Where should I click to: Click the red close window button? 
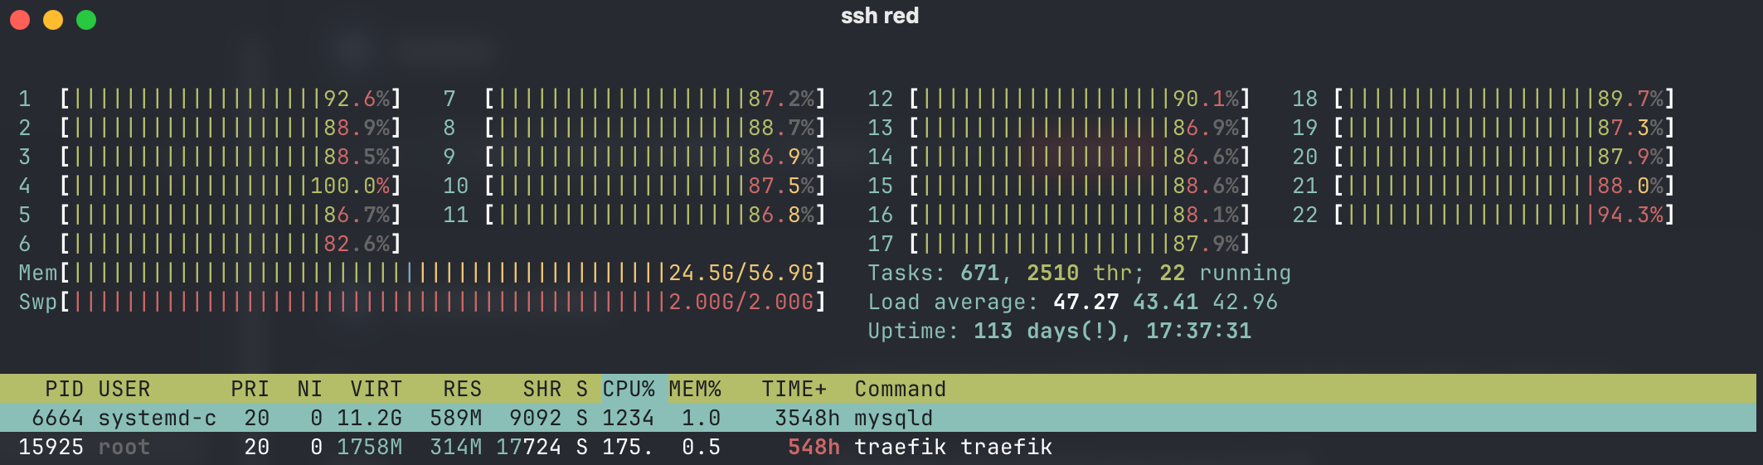click(x=20, y=20)
